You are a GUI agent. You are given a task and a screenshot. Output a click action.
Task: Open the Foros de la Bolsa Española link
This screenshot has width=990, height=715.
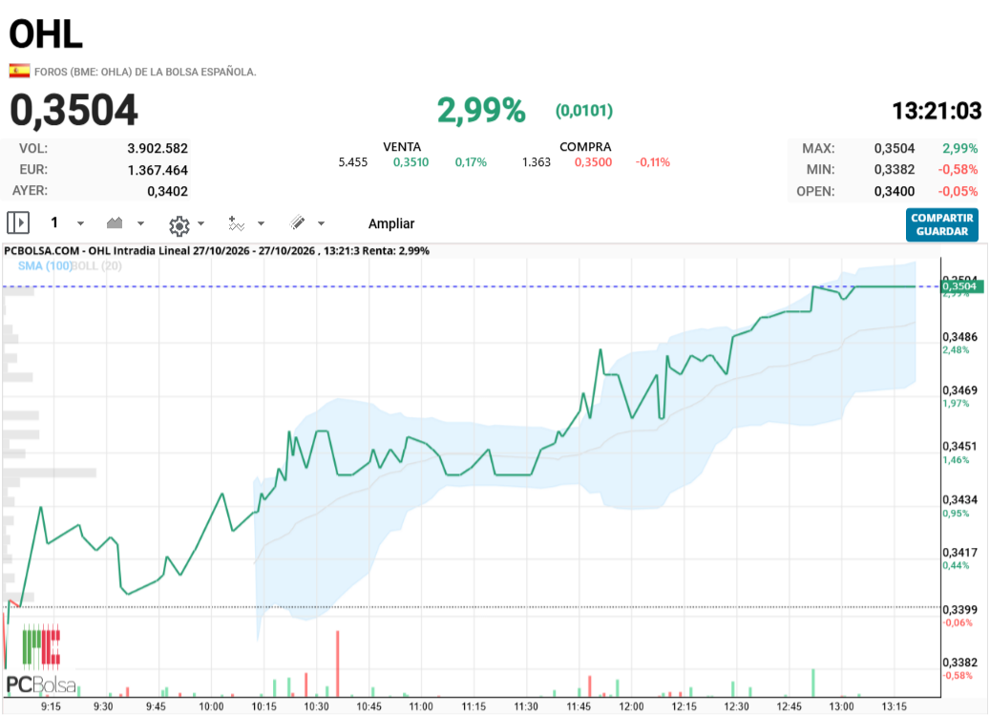point(145,72)
